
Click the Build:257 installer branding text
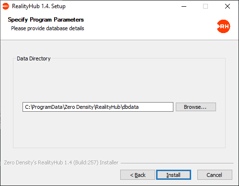pyautogui.click(x=61, y=163)
